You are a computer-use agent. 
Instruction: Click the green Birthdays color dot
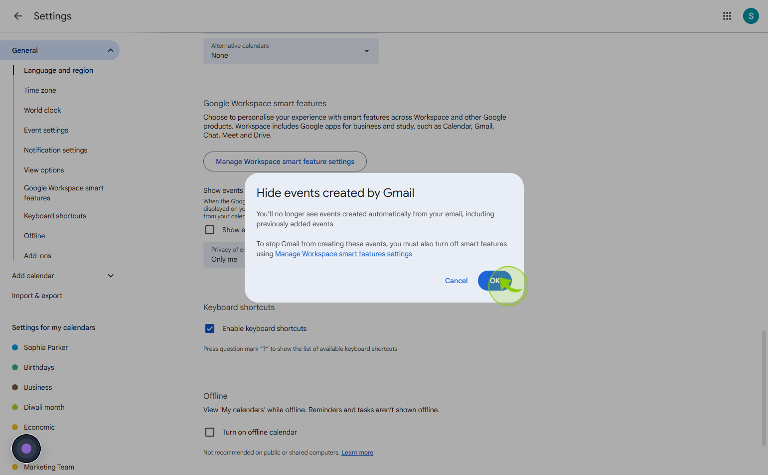tap(15, 367)
